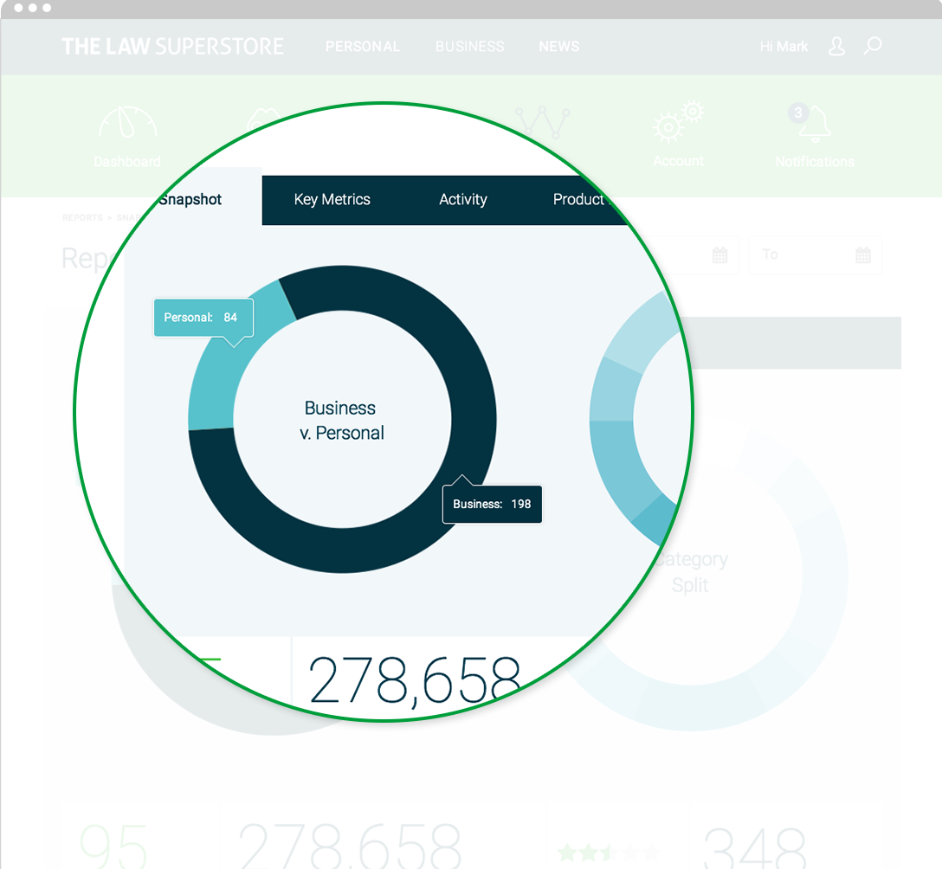The height and width of the screenshot is (869, 942).
Task: Open search with the magnifier icon
Action: (873, 46)
